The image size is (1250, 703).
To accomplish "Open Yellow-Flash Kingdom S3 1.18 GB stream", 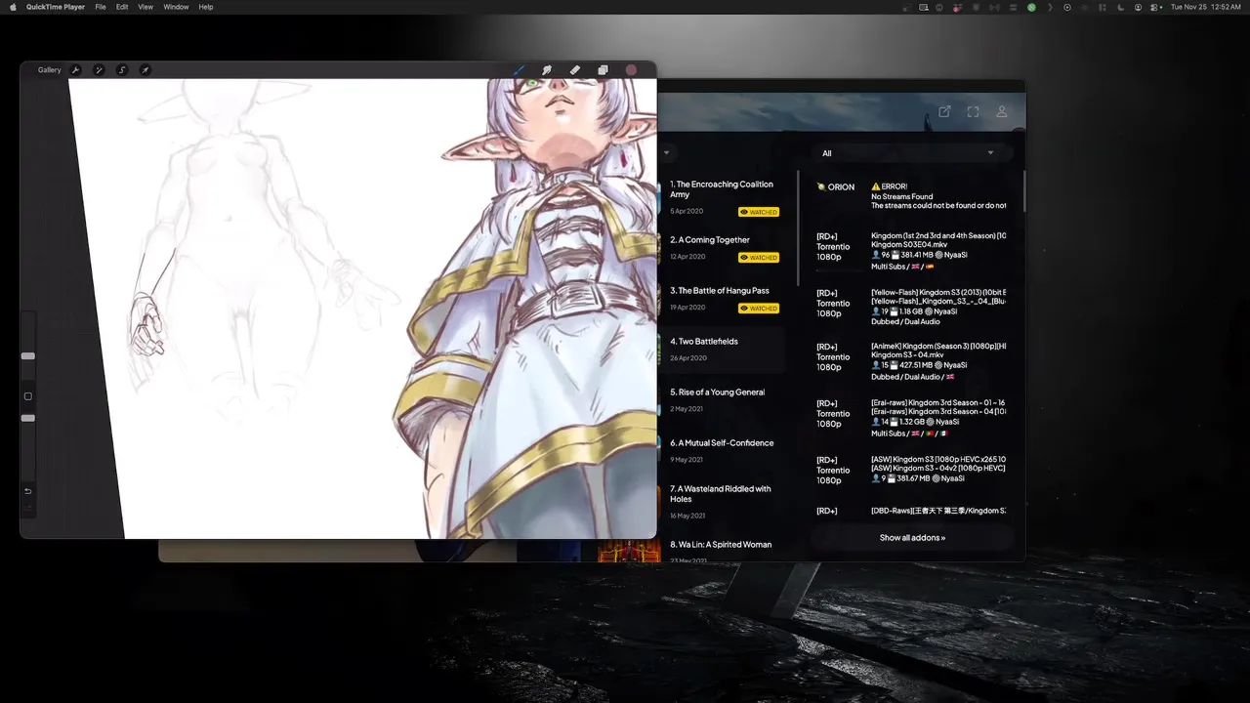I will point(910,307).
